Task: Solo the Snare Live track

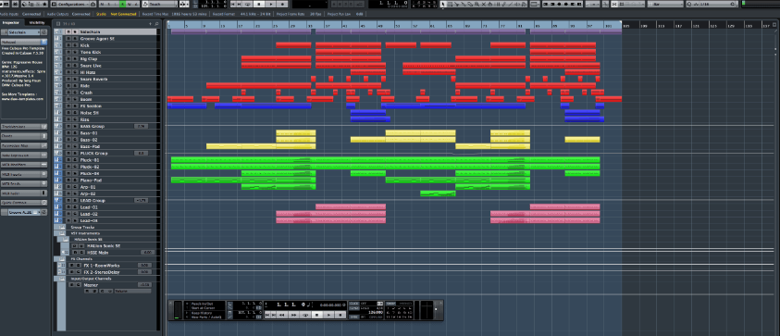Action: (75, 66)
